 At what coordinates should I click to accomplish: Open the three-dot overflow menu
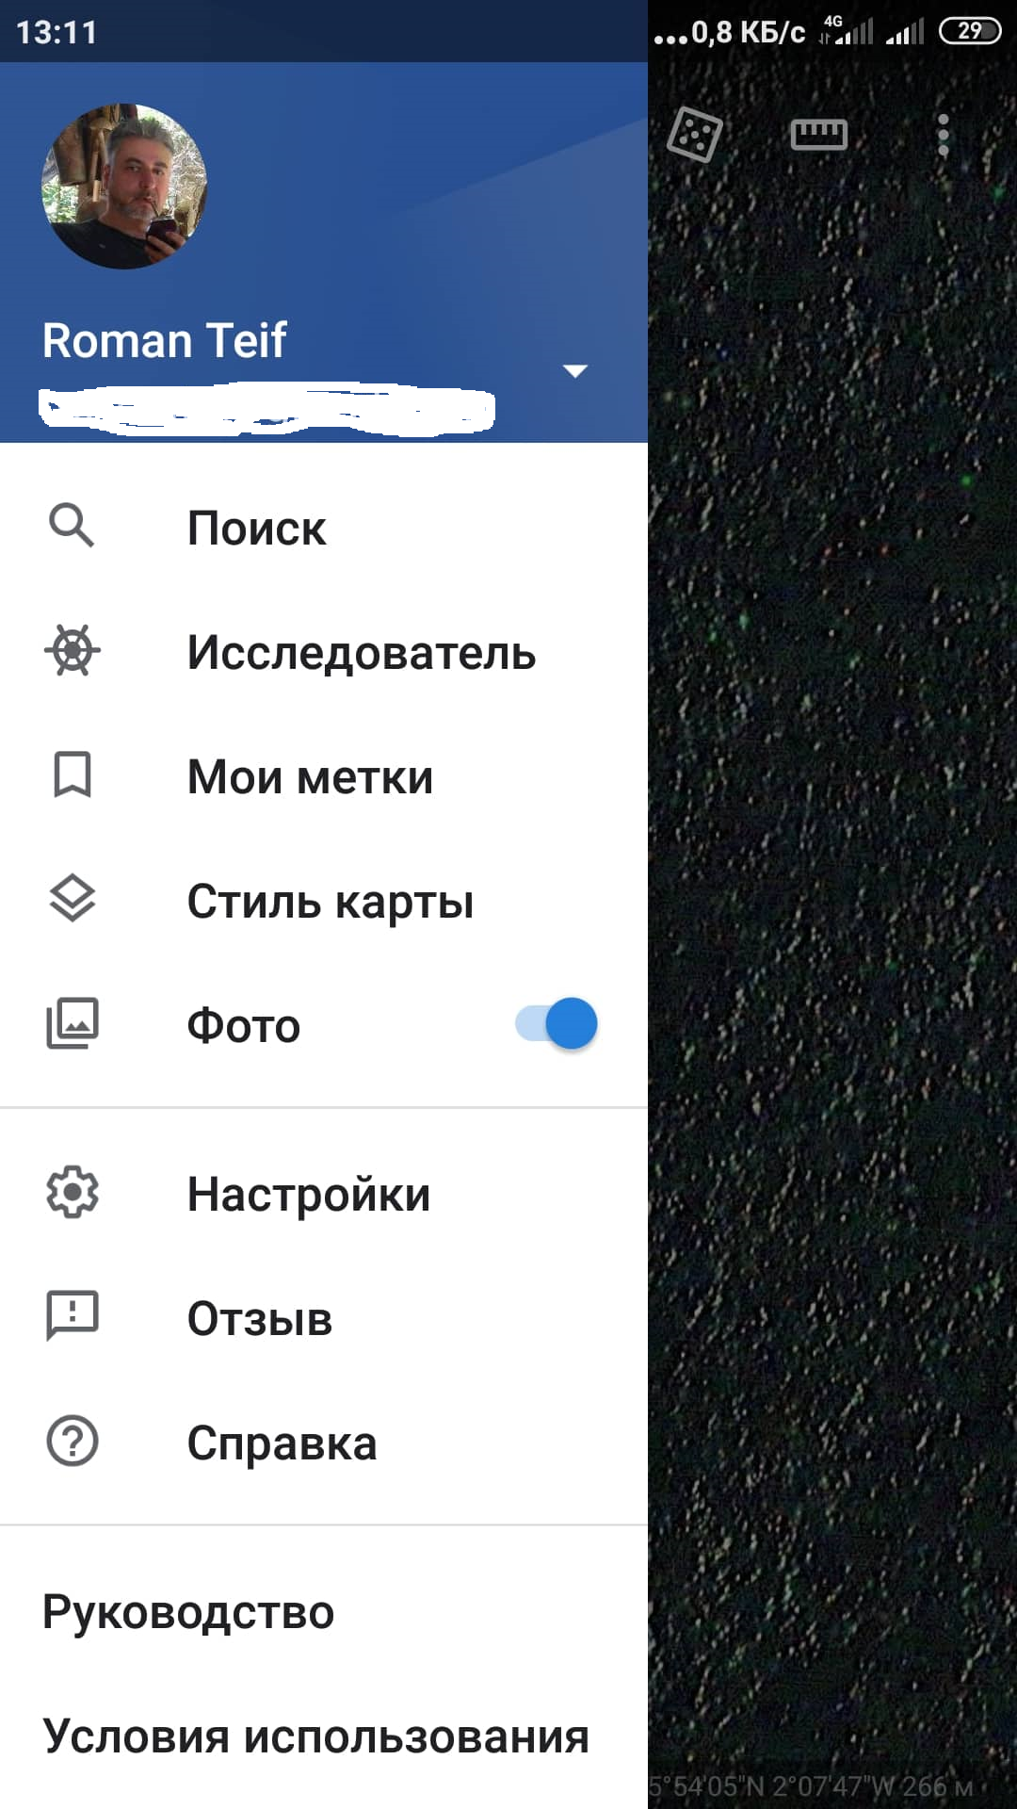click(x=944, y=136)
